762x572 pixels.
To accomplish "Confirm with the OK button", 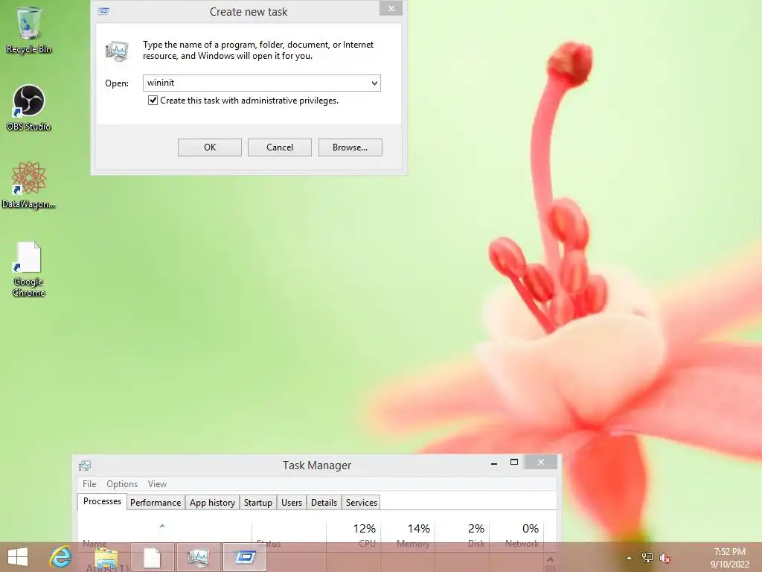I will 209,147.
